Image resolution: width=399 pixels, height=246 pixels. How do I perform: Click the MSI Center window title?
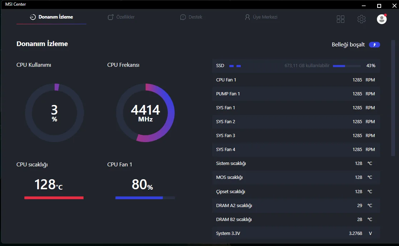pos(15,4)
